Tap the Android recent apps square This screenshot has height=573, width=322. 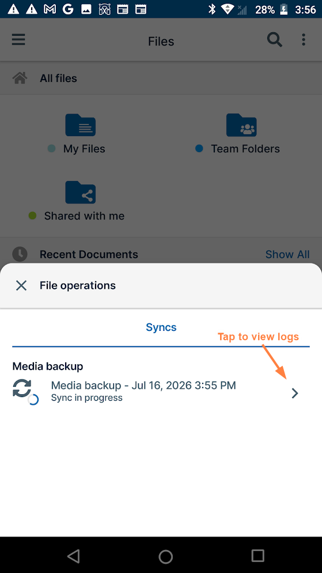[257, 556]
